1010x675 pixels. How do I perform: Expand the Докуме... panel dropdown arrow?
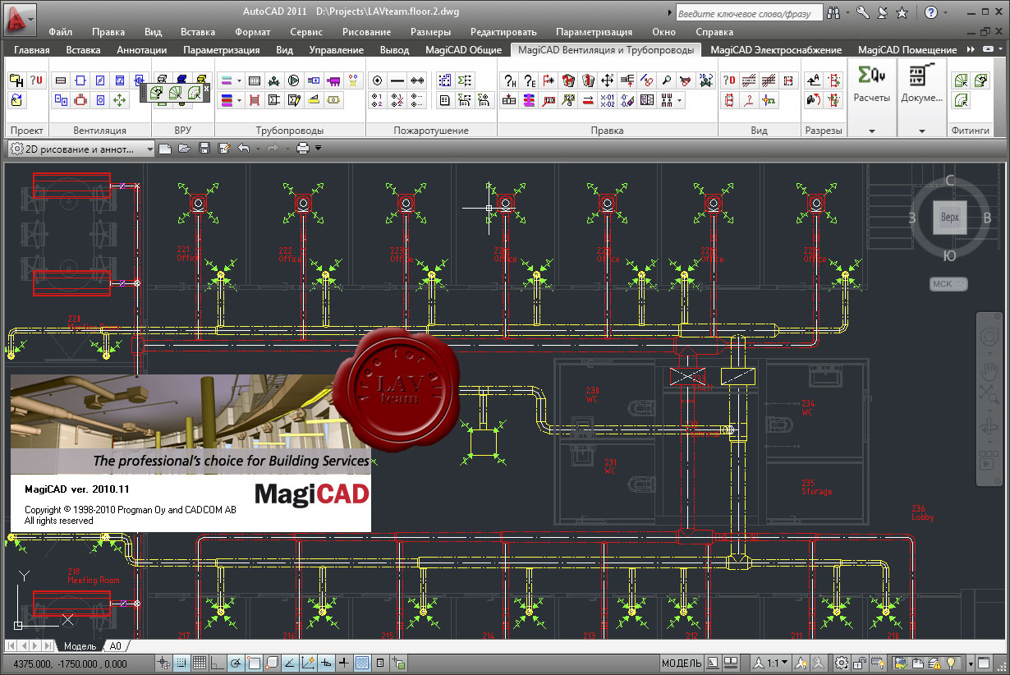[922, 131]
